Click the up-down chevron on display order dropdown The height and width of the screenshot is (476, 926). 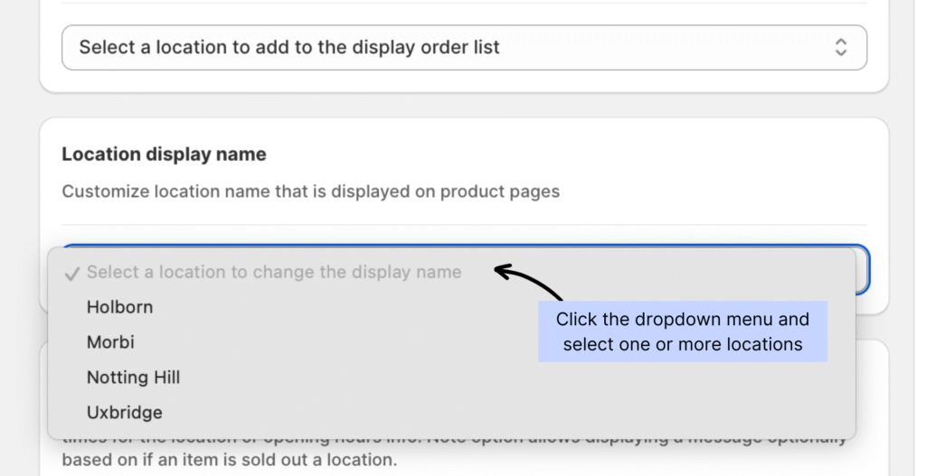tap(841, 47)
